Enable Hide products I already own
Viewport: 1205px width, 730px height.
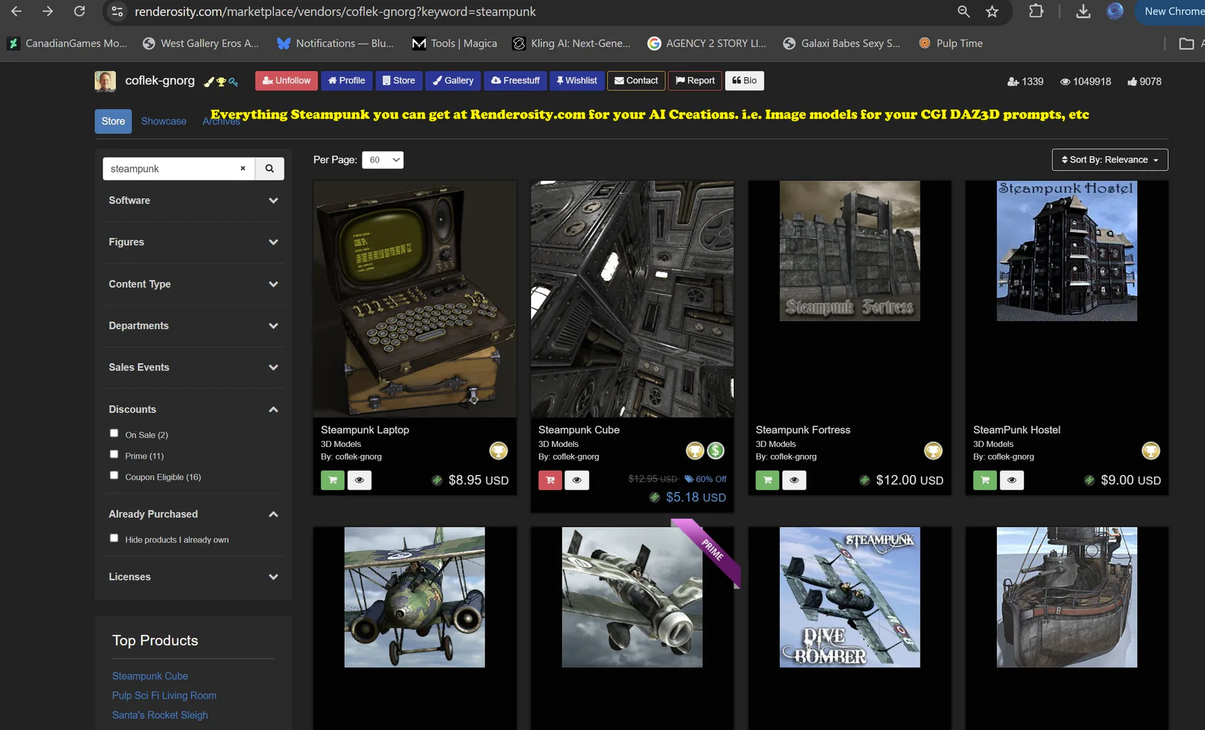point(114,539)
